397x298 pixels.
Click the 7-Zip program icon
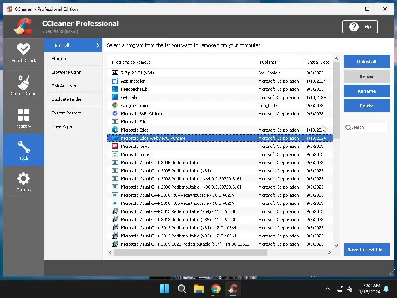[x=115, y=73]
